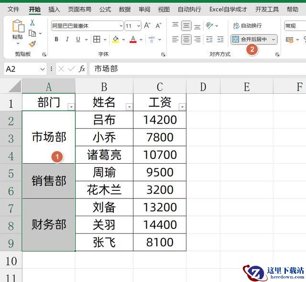Open the 工资 column filter
Image resolution: width=306 pixels, height=282 pixels.
click(x=182, y=107)
